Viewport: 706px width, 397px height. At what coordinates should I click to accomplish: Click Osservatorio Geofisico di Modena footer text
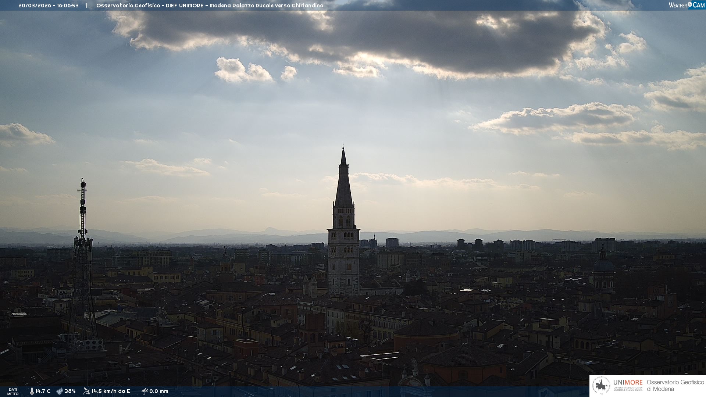[675, 386]
